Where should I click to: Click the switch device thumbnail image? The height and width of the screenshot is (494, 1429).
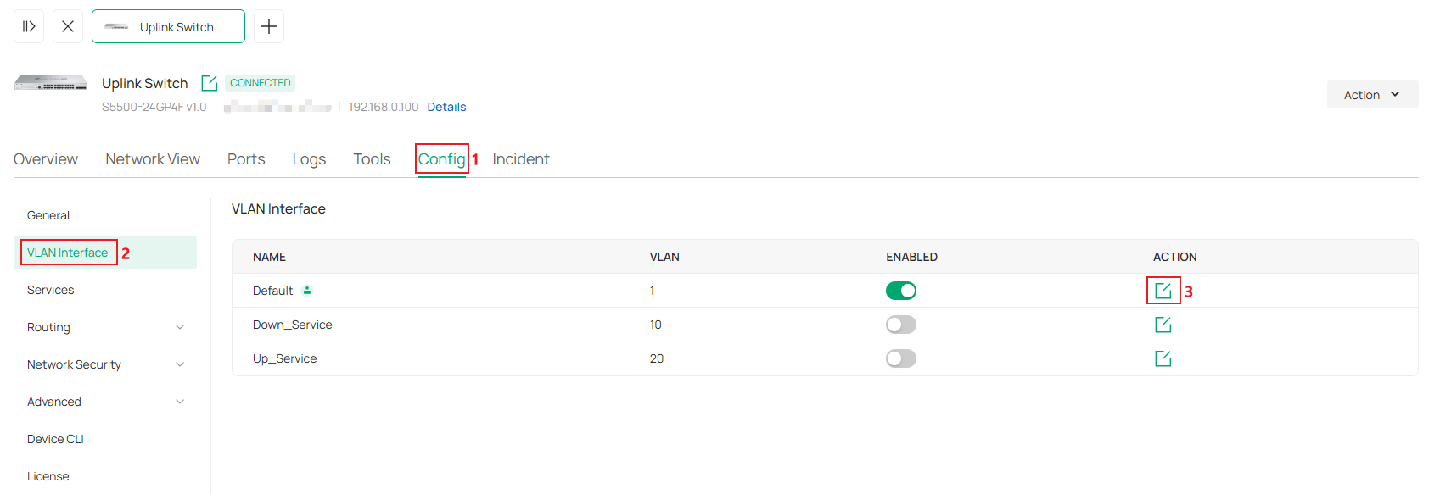click(x=50, y=82)
